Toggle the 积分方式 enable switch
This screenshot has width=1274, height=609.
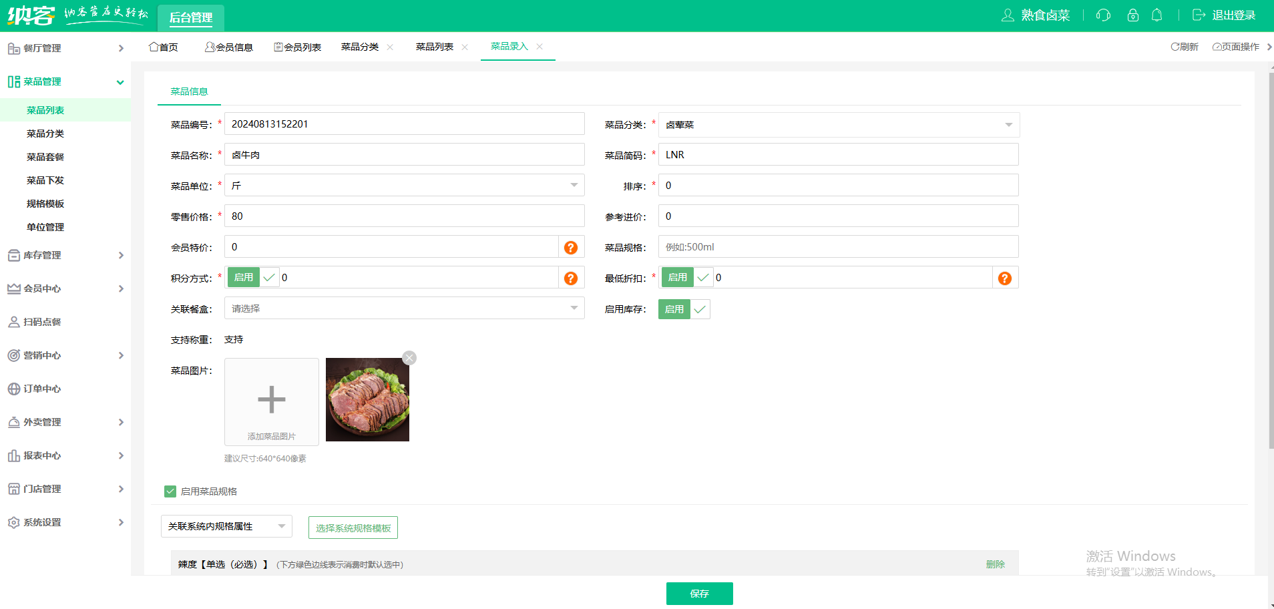(253, 278)
